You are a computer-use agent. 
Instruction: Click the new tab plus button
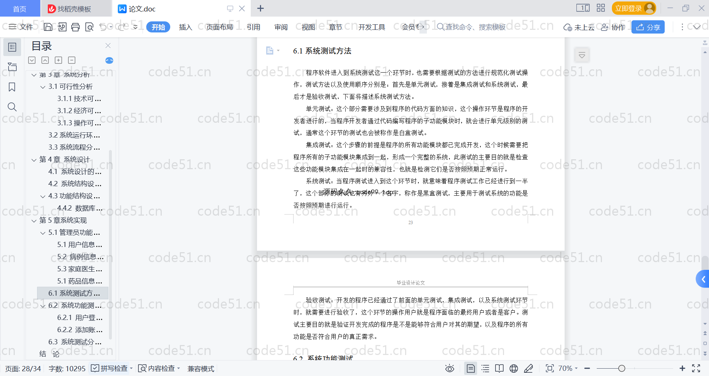click(260, 8)
